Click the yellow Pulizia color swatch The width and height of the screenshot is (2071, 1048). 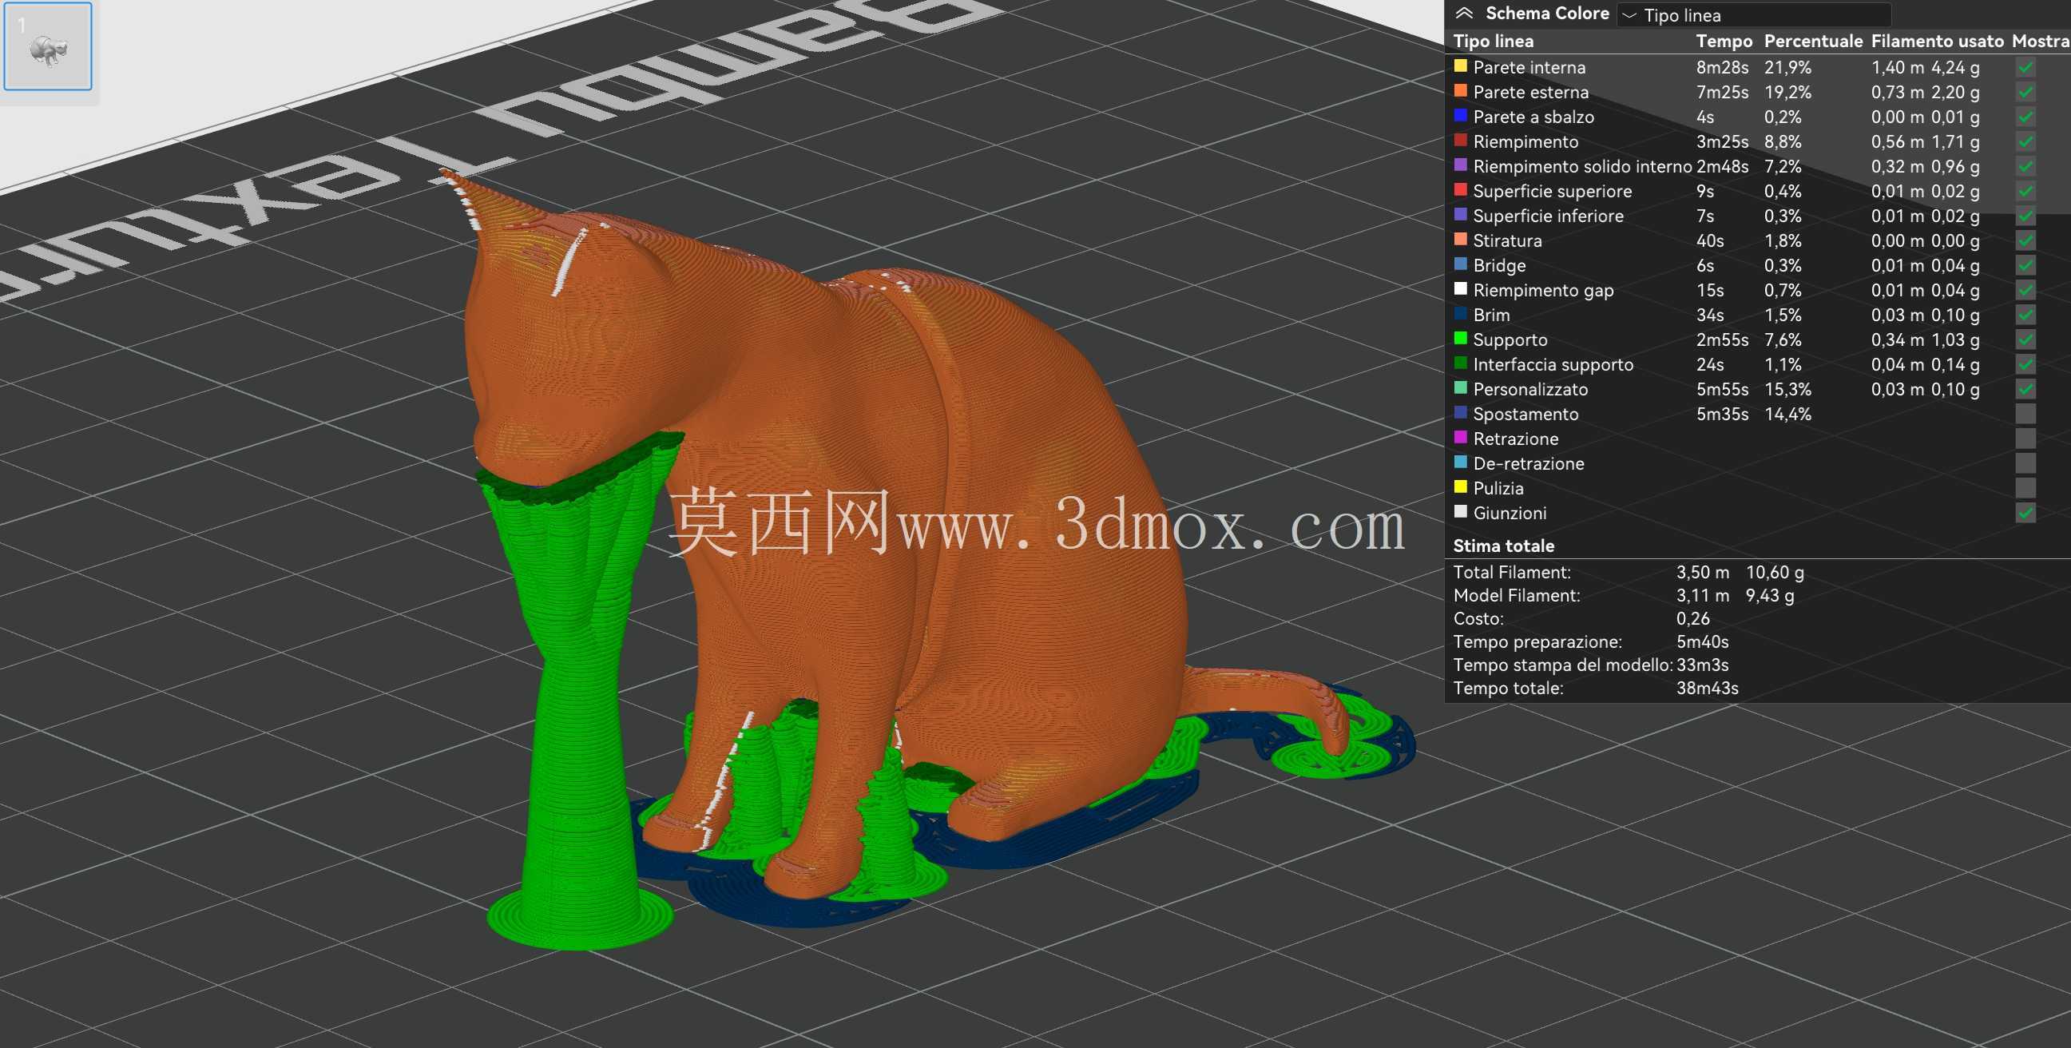(x=1461, y=486)
